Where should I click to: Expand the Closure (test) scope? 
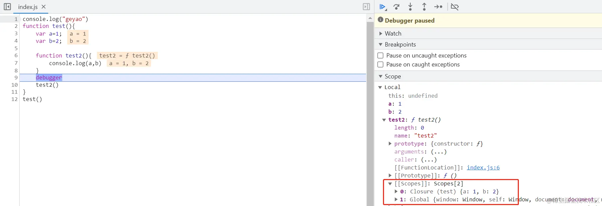click(396, 191)
